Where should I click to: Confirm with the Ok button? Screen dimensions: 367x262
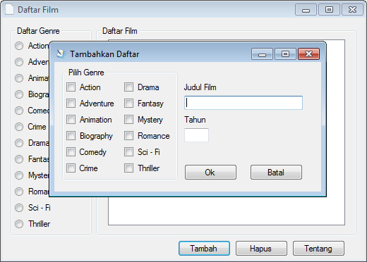[x=210, y=173]
